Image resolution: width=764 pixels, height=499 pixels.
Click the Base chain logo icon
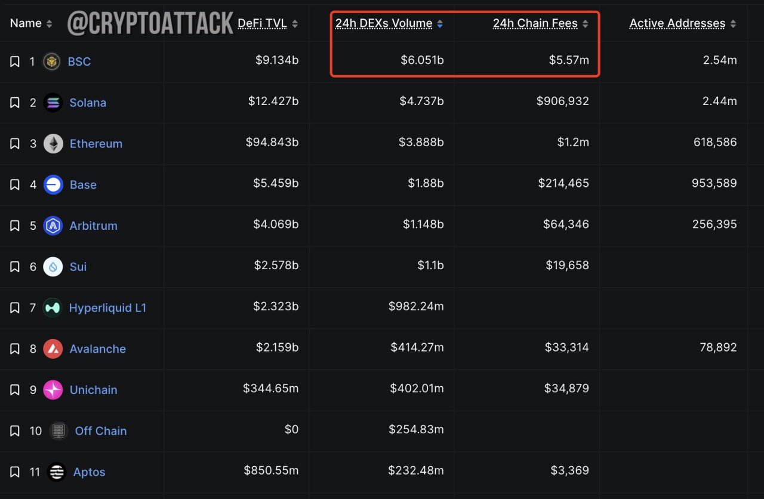pyautogui.click(x=53, y=184)
